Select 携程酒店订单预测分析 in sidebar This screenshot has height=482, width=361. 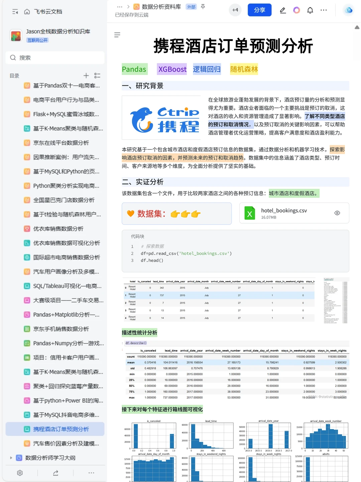click(x=55, y=429)
